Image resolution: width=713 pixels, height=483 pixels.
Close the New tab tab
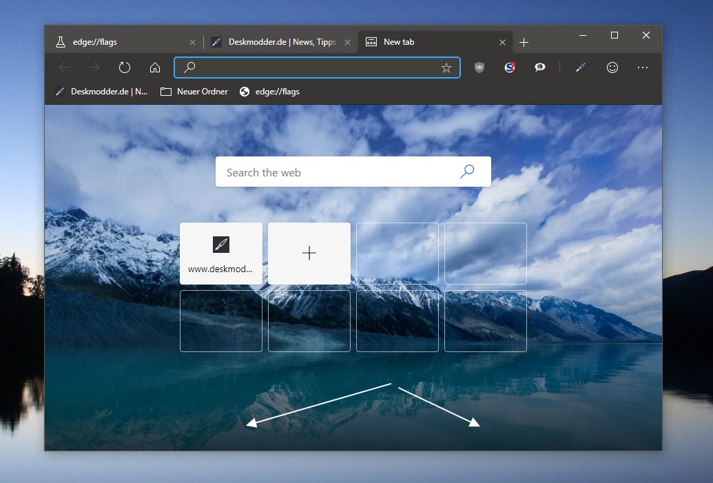coord(502,42)
